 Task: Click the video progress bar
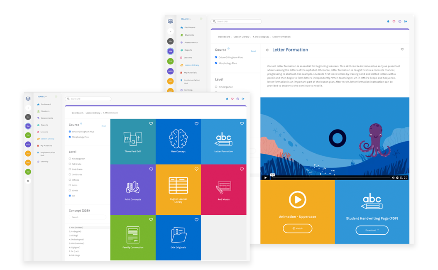[x=330, y=178]
